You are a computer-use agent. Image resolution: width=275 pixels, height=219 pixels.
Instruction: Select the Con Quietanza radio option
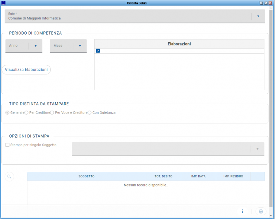[x=89, y=113]
